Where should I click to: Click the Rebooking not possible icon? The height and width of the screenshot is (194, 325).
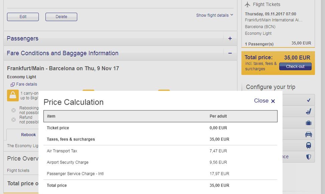click(x=13, y=110)
